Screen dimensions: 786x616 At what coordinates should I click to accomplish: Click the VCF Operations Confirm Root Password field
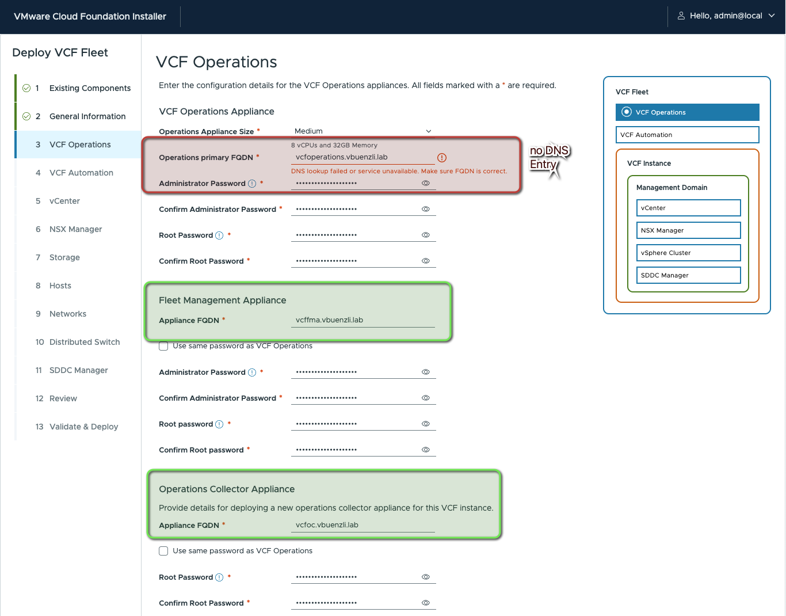[363, 261]
